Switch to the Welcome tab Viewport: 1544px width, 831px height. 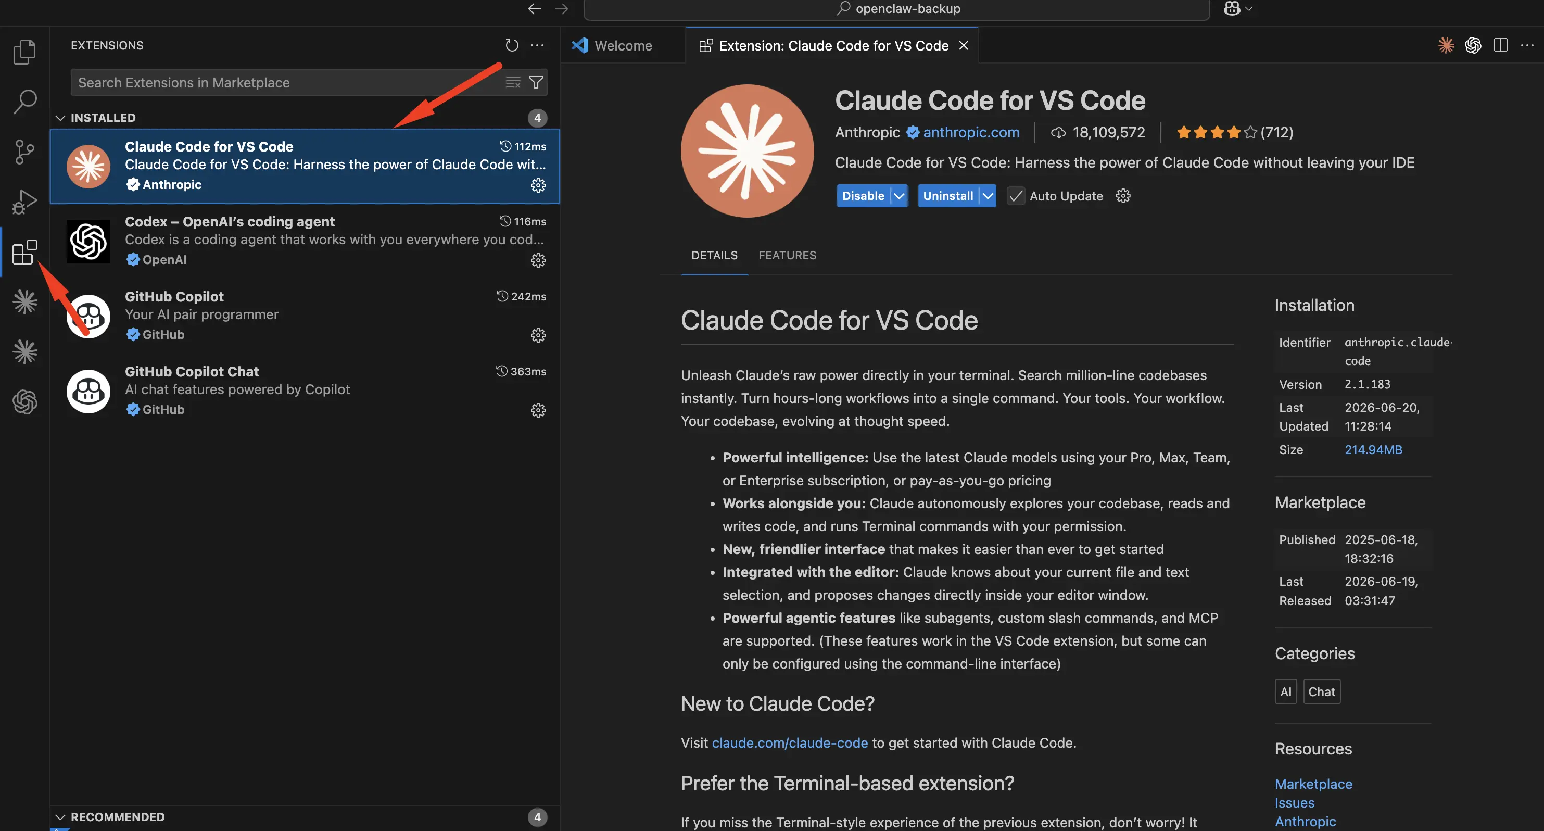coord(623,46)
